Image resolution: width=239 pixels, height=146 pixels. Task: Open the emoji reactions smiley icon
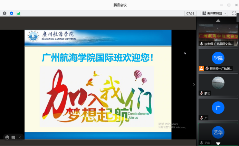(x=7, y=137)
